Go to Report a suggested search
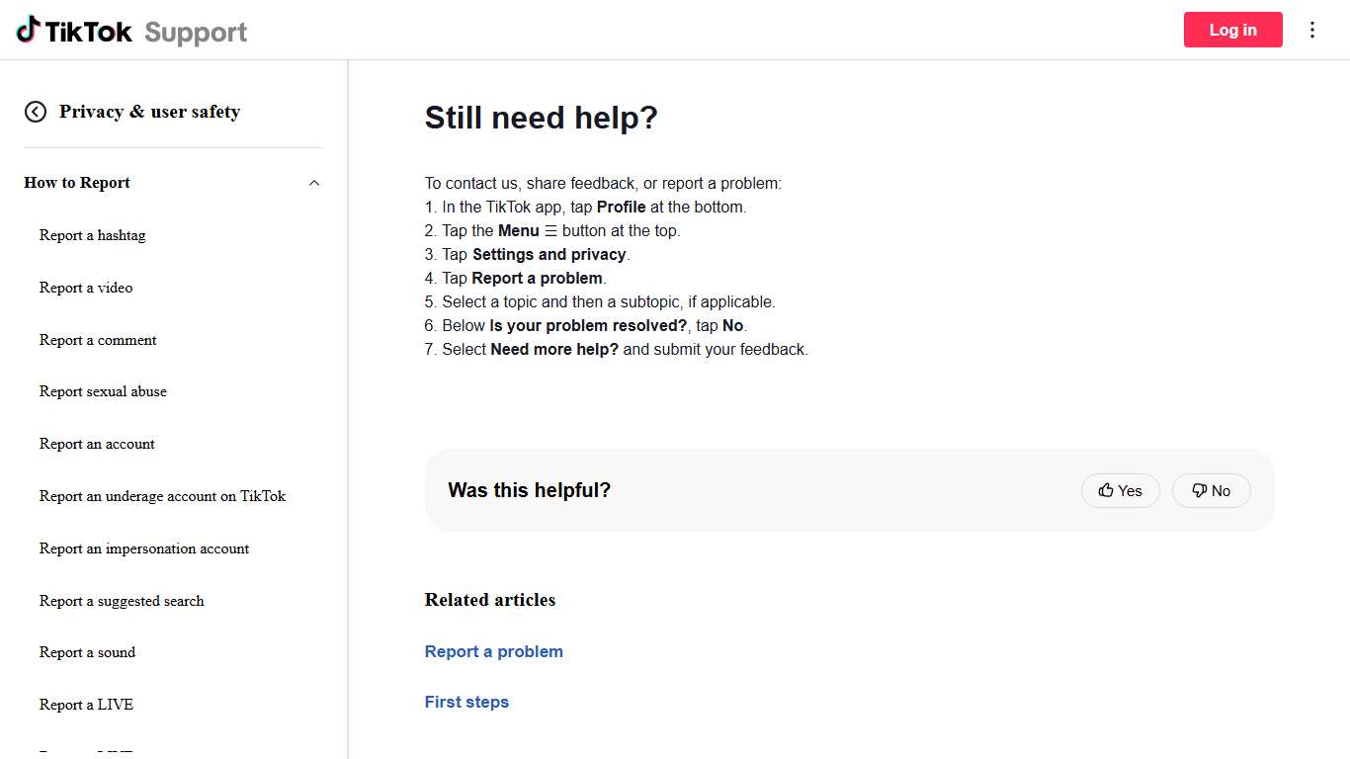 tap(122, 601)
